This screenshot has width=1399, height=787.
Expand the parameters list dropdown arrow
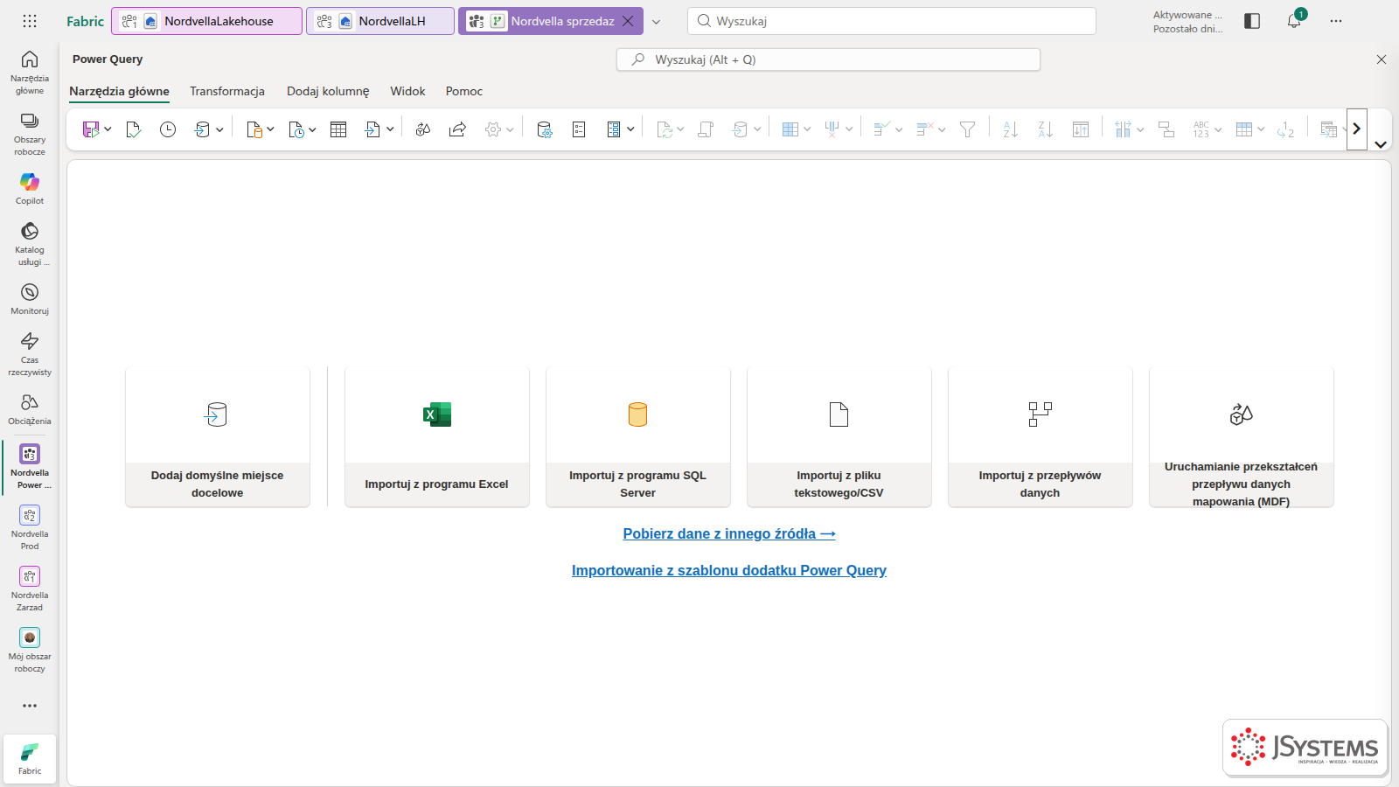click(630, 129)
